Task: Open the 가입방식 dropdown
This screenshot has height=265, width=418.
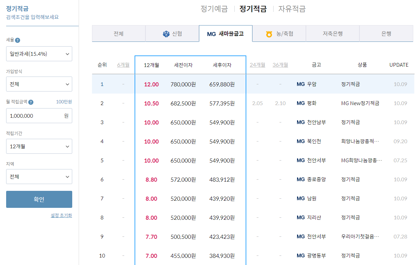Action: click(39, 84)
